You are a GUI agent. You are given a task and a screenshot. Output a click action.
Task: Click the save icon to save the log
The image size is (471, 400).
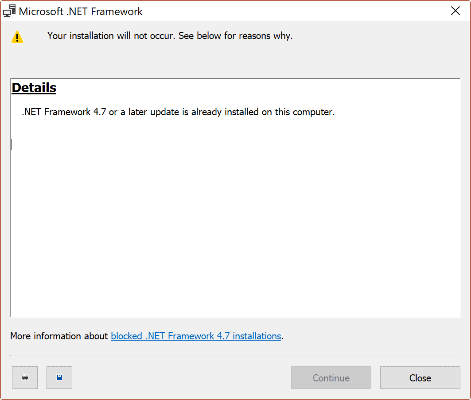click(x=59, y=377)
